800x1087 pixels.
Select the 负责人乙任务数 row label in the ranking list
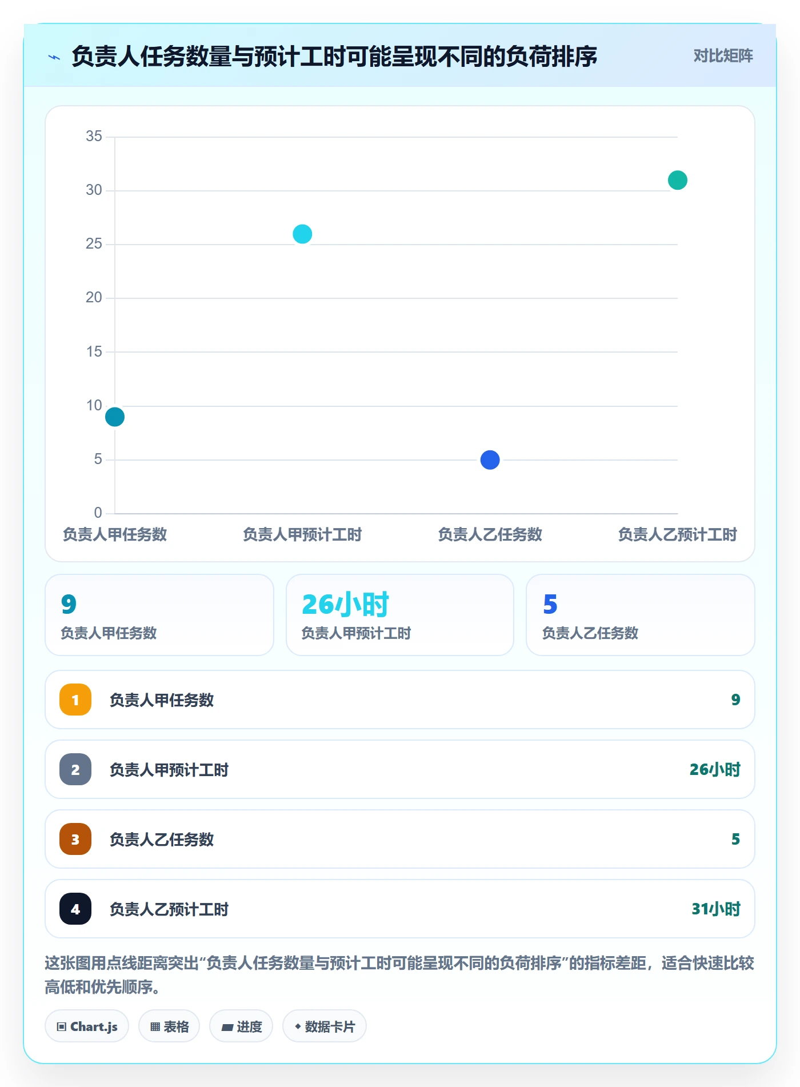tap(162, 839)
